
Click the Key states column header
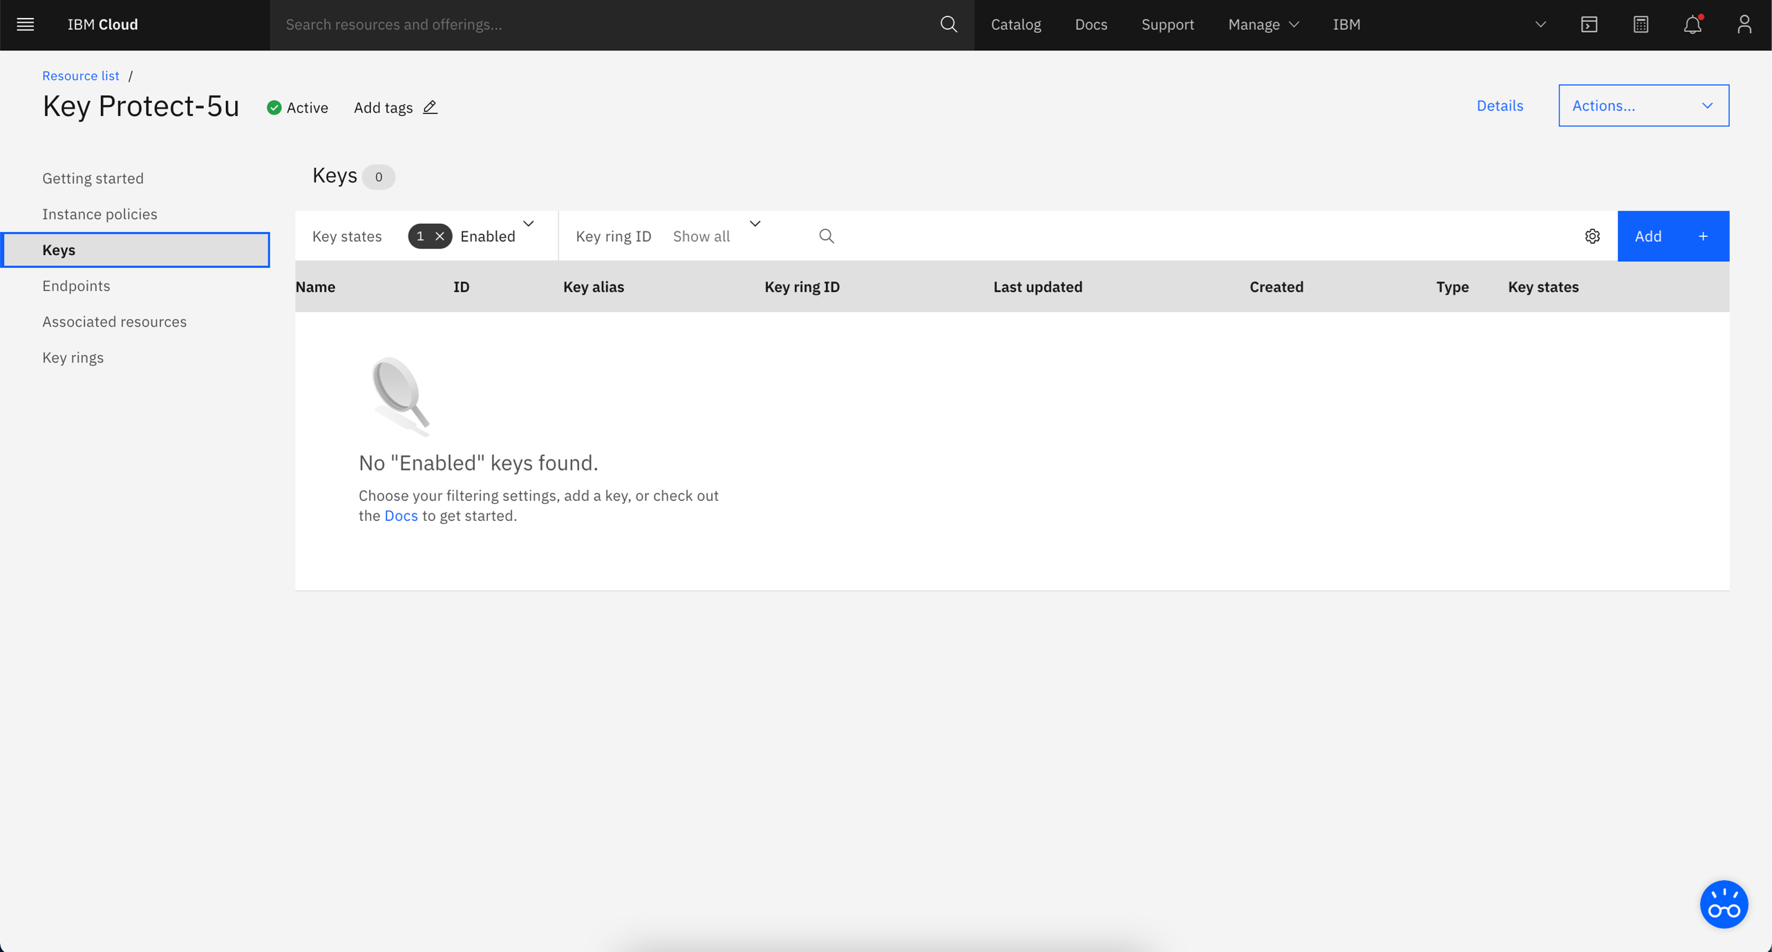[1543, 287]
